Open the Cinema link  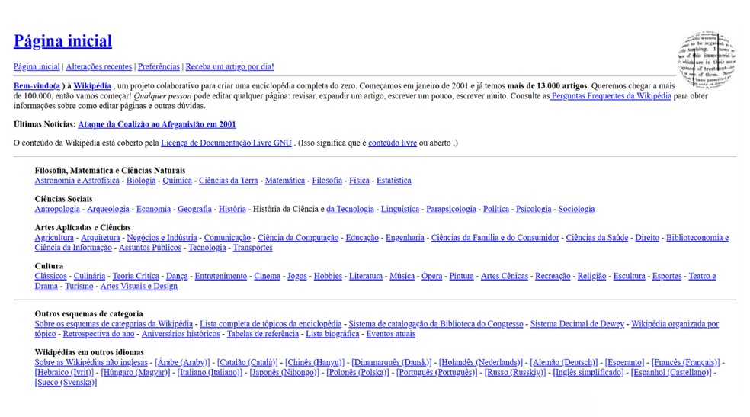(268, 276)
